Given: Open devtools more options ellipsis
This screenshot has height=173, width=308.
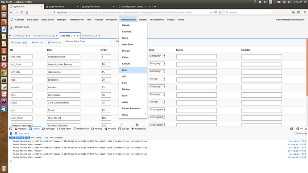Looking at the screenshot, I should [x=302, y=129].
